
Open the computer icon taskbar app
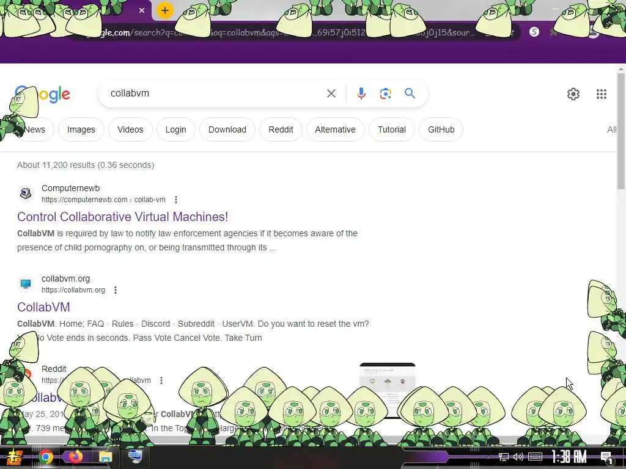[x=135, y=457]
